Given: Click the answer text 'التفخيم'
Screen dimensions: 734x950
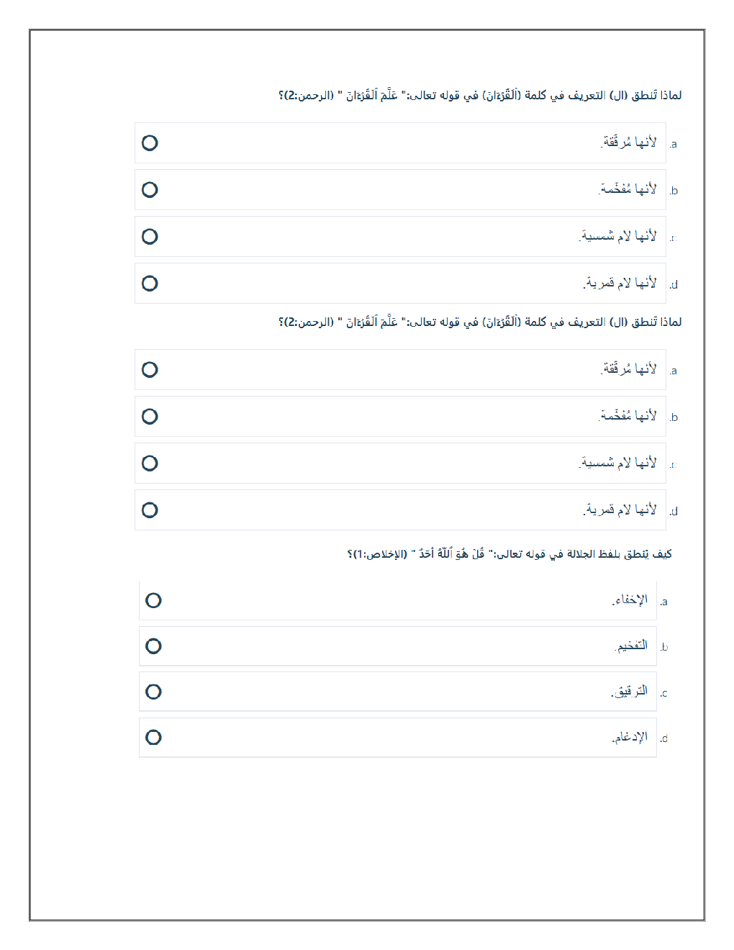Looking at the screenshot, I should click(633, 646).
